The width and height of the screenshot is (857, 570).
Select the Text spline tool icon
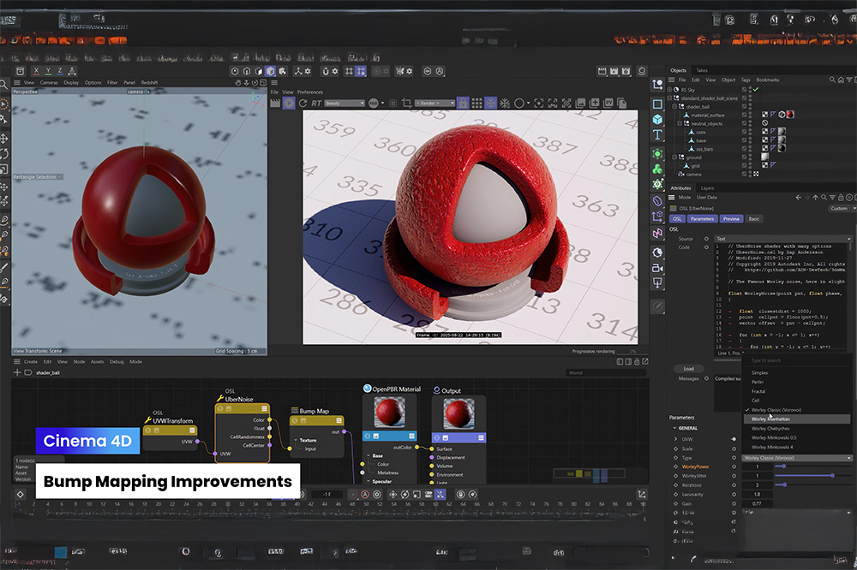tap(657, 135)
